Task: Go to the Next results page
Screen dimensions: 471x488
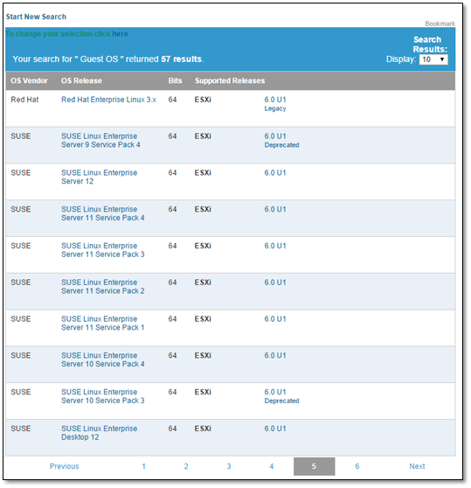Action: point(417,466)
